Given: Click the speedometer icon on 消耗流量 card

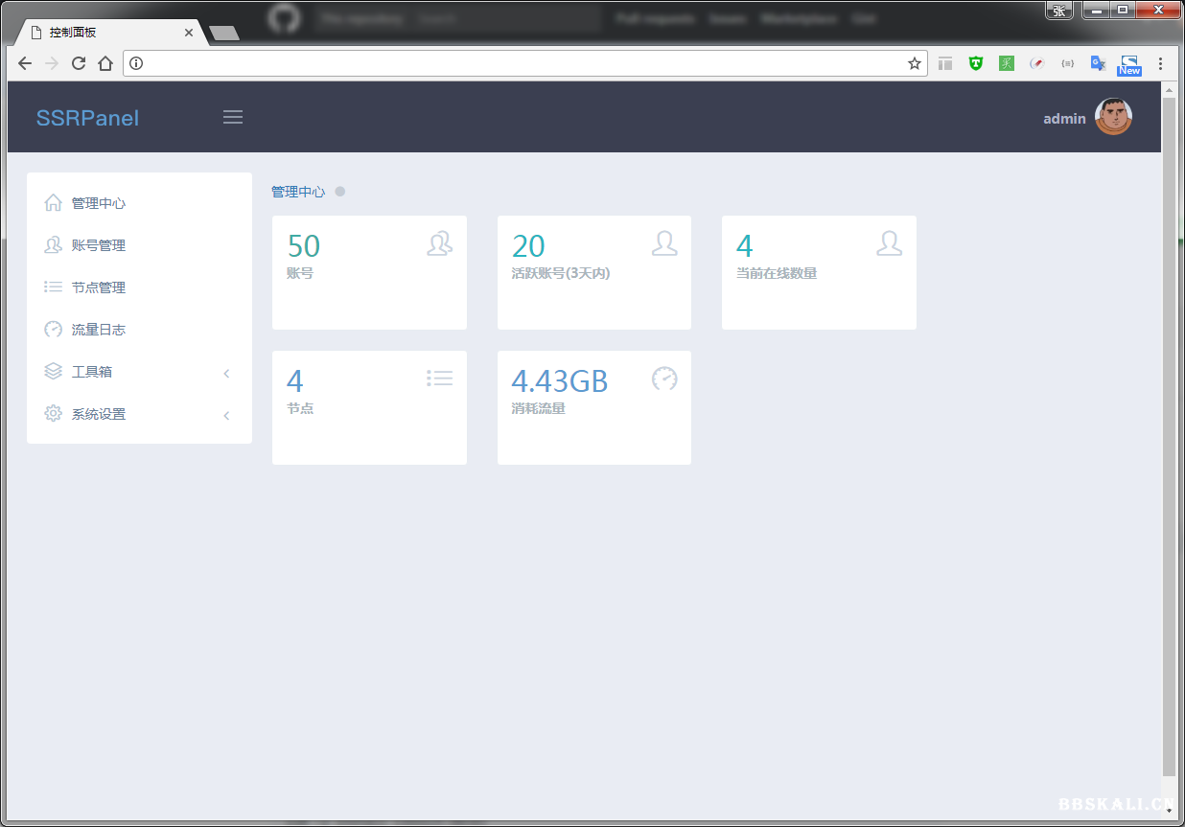Looking at the screenshot, I should [664, 379].
